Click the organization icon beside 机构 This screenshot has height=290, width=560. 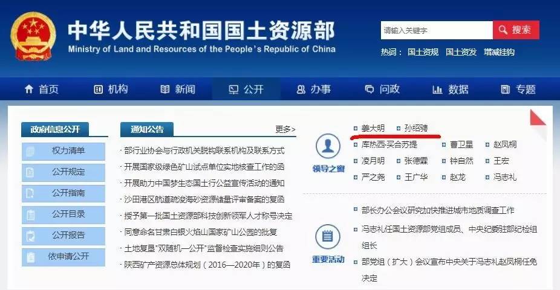[98, 89]
